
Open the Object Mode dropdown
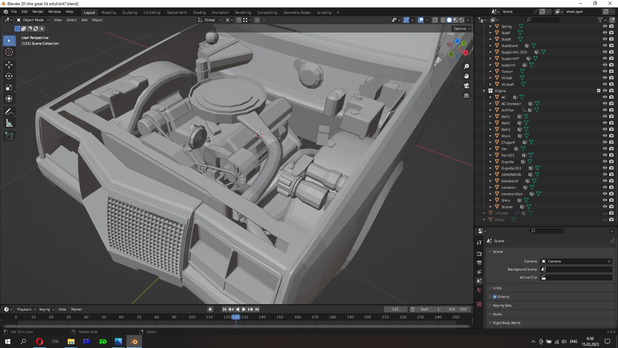[x=33, y=20]
